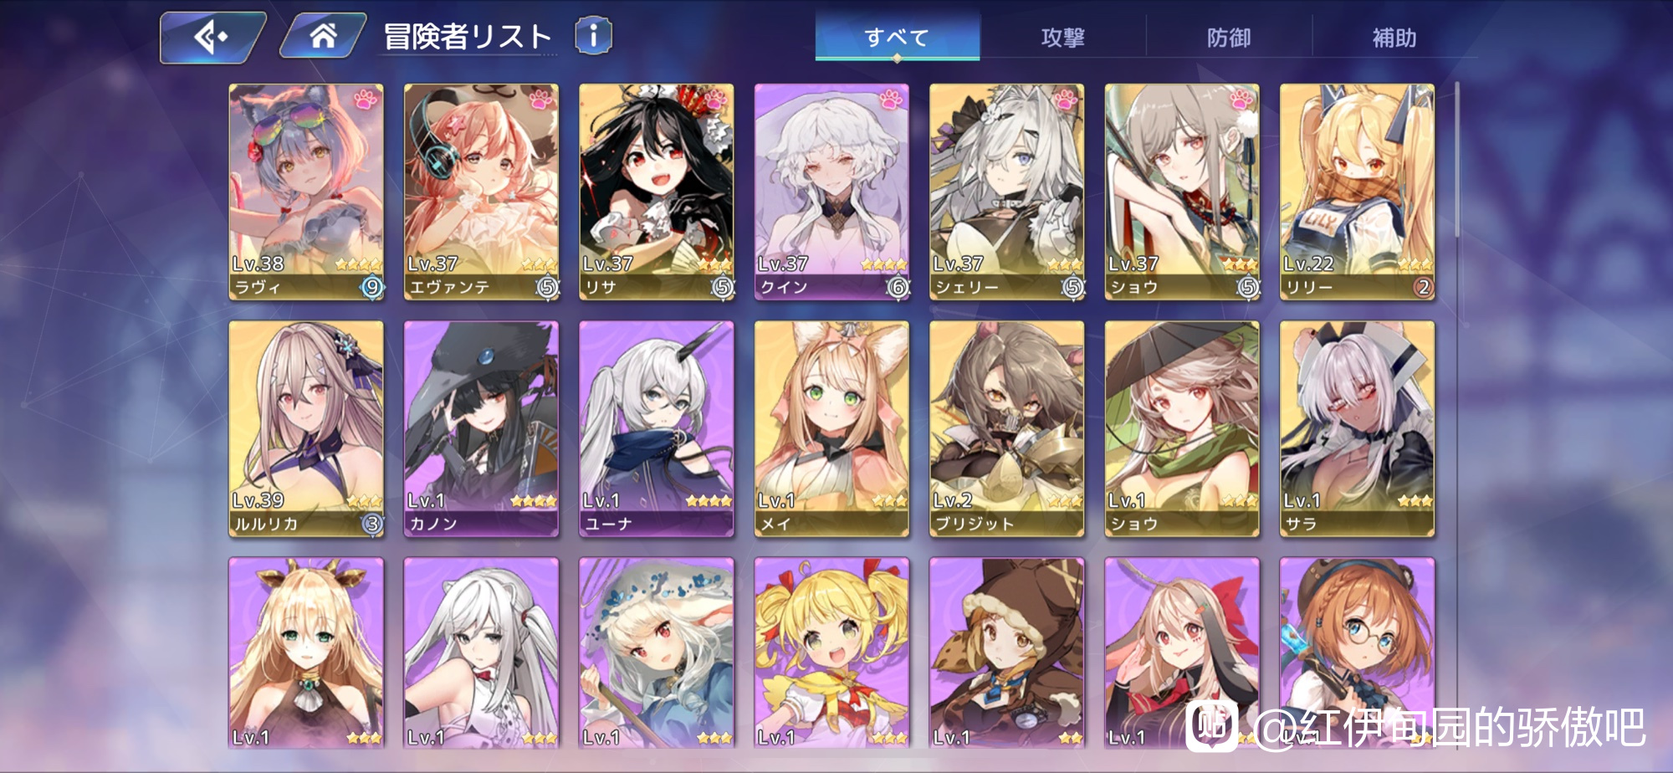Viewport: 1673px width, 773px height.
Task: Tap the number 3 badge on ルルリカ
Action: (372, 525)
